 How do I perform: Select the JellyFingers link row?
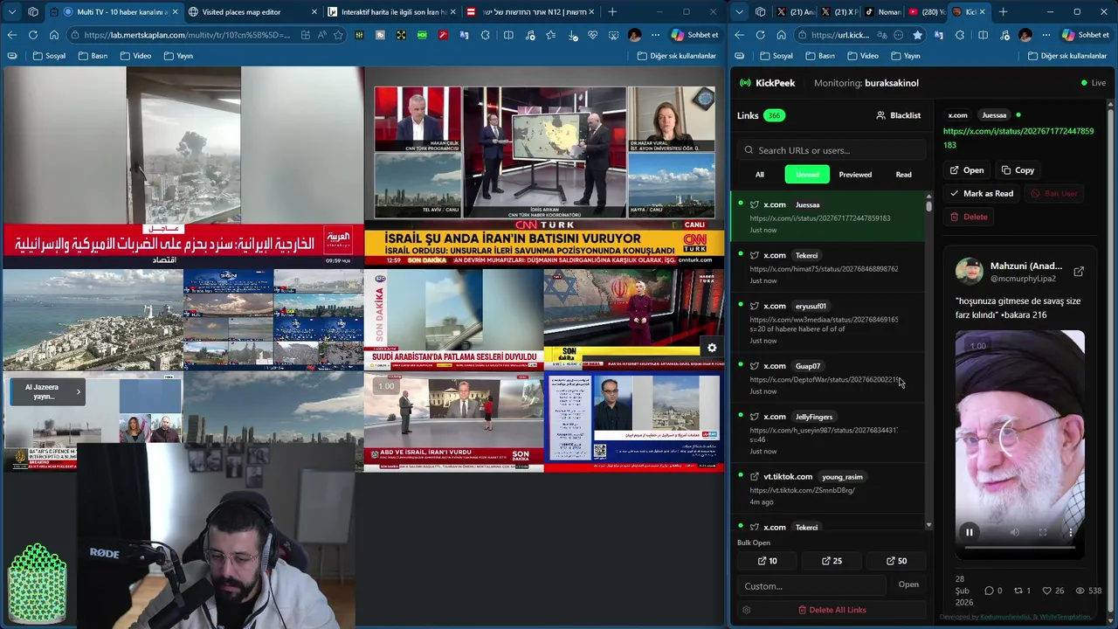828,433
